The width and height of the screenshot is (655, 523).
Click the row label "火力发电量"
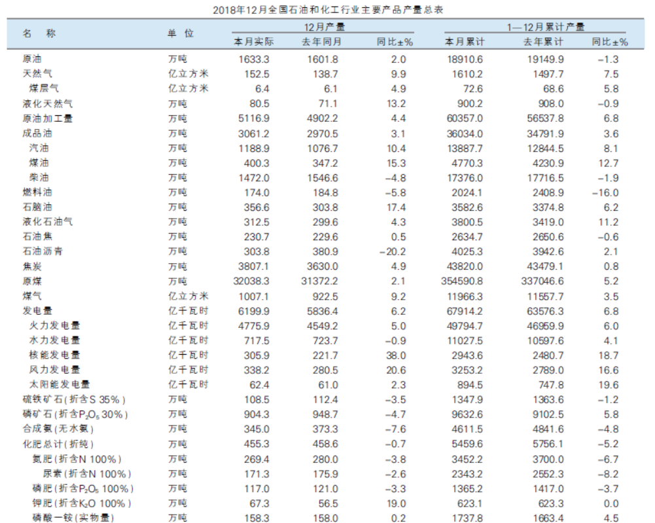coord(54,325)
